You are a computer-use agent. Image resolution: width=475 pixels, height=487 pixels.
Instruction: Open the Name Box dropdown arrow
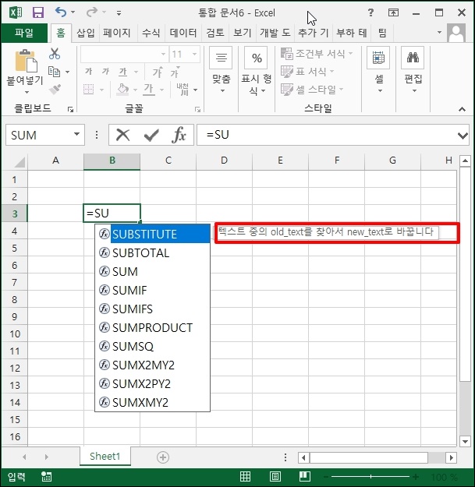click(76, 135)
